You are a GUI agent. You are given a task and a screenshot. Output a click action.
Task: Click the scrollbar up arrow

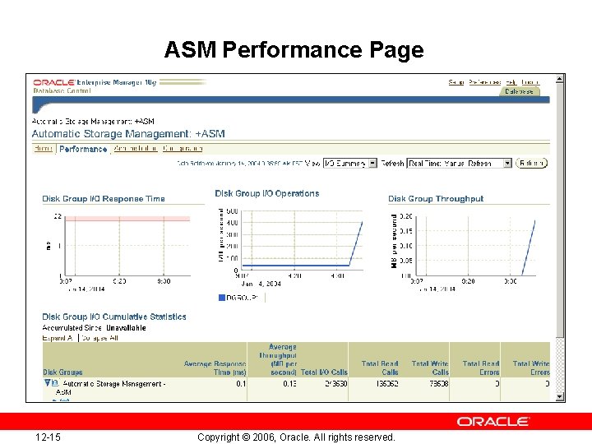click(x=560, y=79)
